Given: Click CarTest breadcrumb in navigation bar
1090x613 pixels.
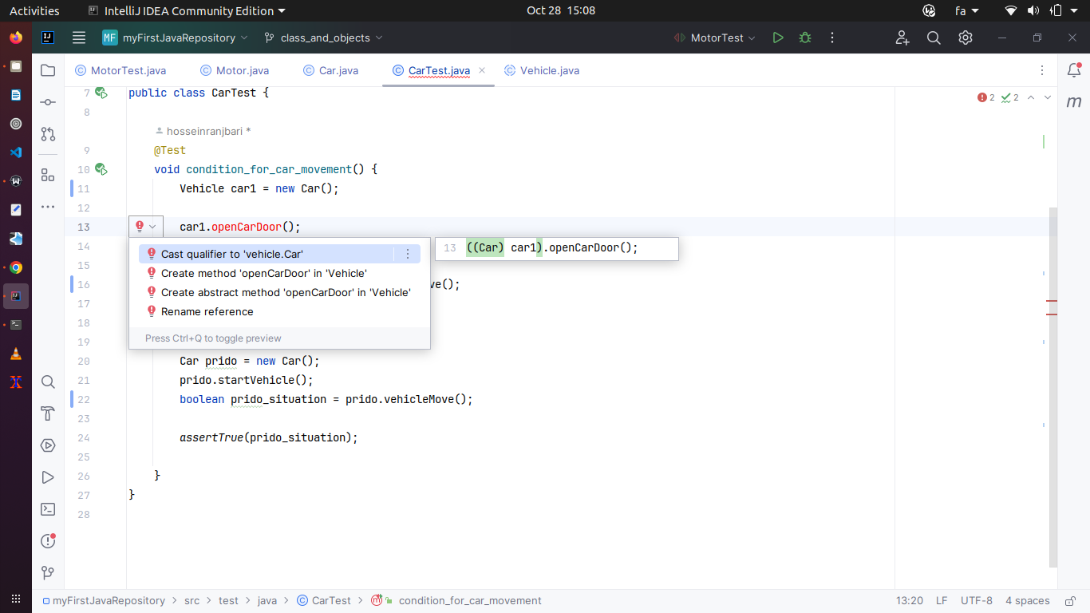Looking at the screenshot, I should [324, 600].
